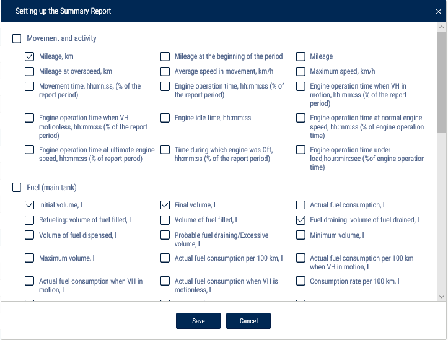Click the vertical scrollbar thumb
This screenshot has height=340, width=448.
441,82
